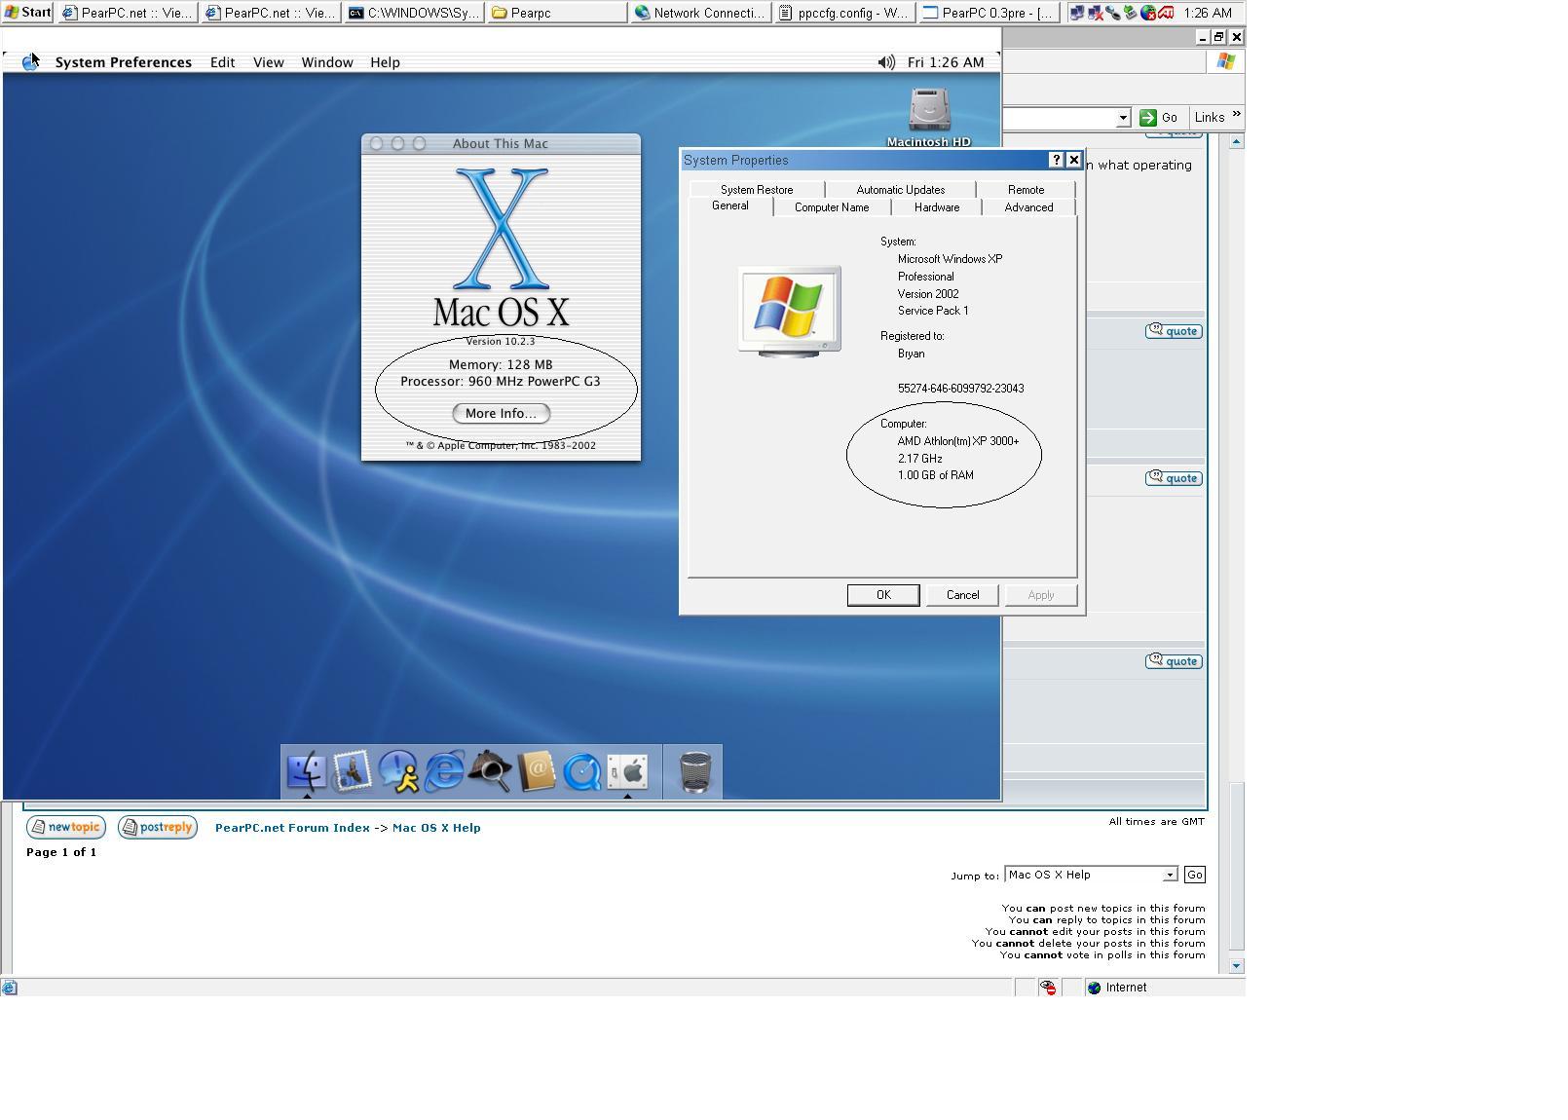Select the General tab in System Properties
Image resolution: width=1568 pixels, height=1120 pixels.
pyautogui.click(x=730, y=206)
